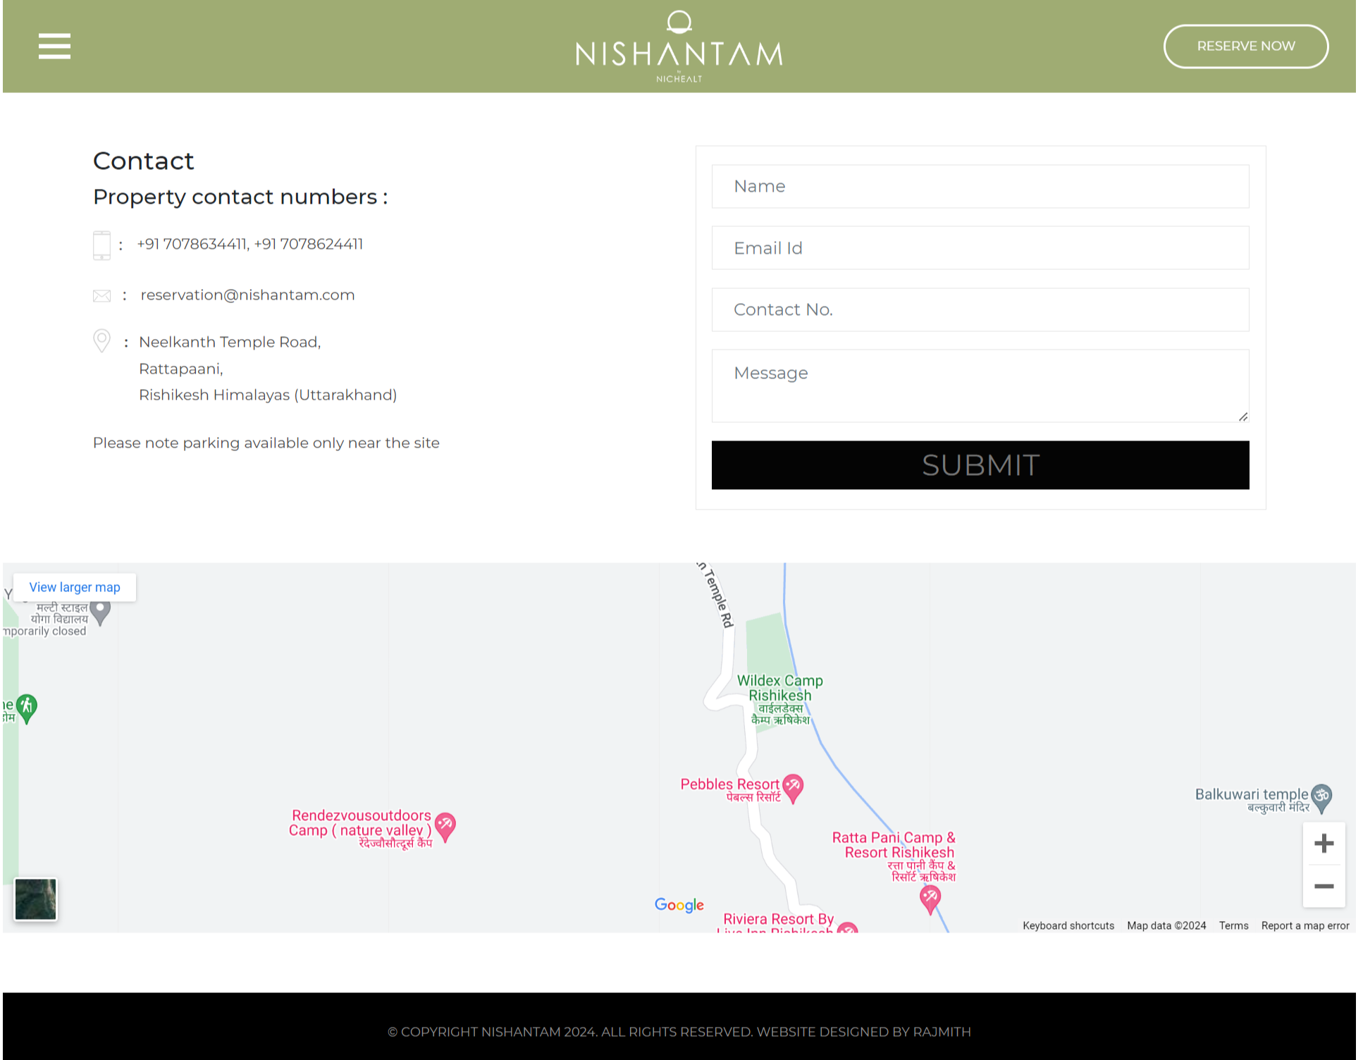Zoom out using the minus control
The image size is (1363, 1060).
1324,887
